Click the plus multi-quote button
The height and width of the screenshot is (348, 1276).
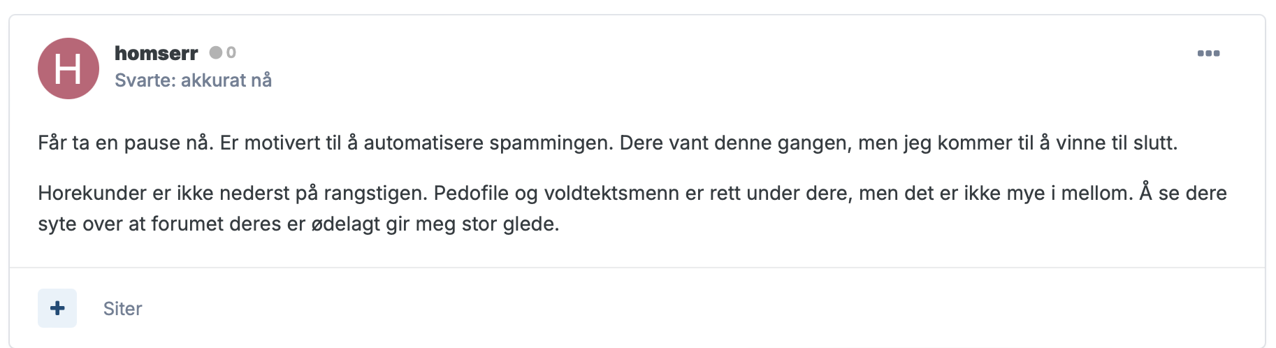[x=57, y=308]
